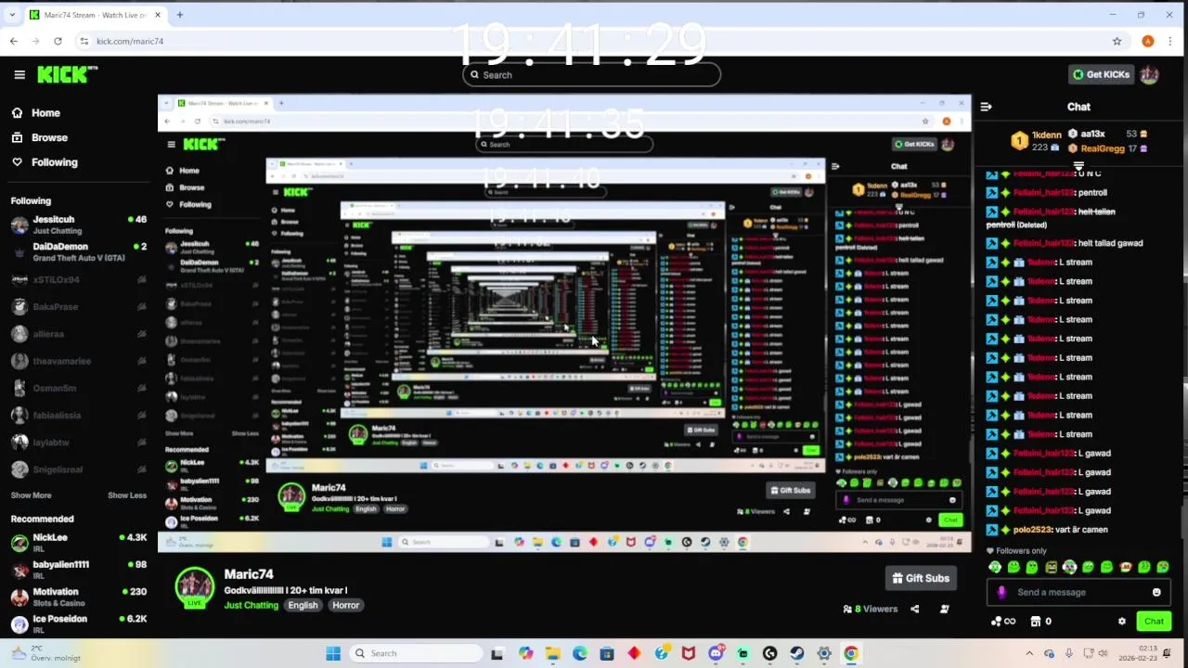Select offline channel theavamariee
1188x668 pixels.
78,361
